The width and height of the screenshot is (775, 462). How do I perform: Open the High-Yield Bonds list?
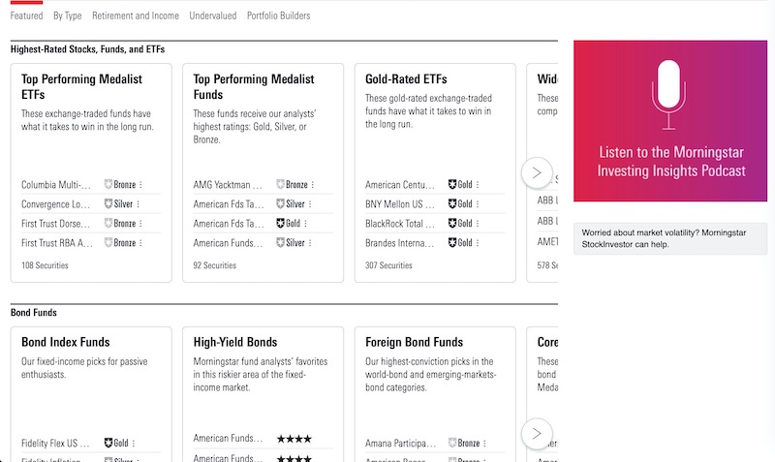235,342
